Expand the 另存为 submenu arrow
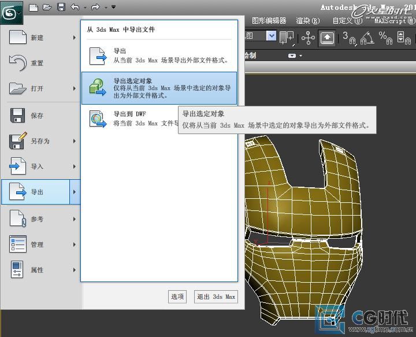 coord(75,141)
